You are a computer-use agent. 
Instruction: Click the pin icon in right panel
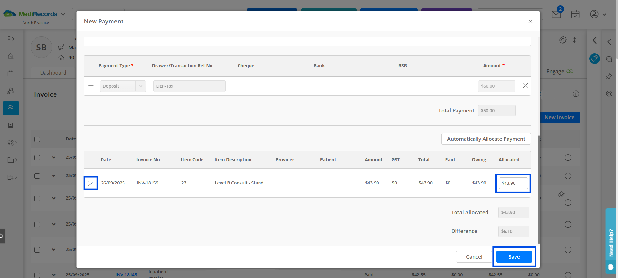tap(609, 76)
